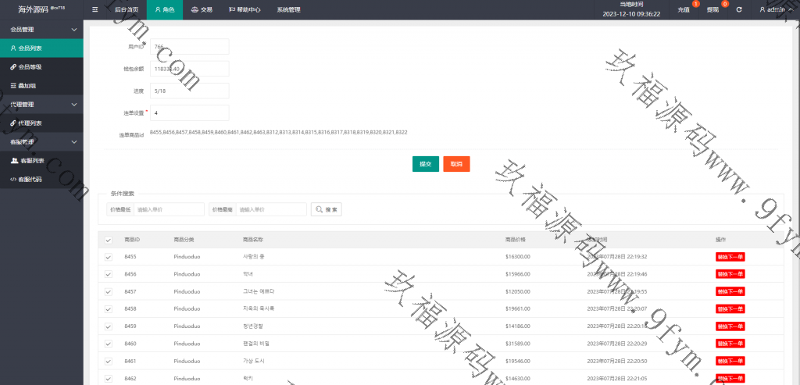Image resolution: width=800 pixels, height=385 pixels.
Task: Toggle the checkbox for product 8458
Action: click(109, 308)
